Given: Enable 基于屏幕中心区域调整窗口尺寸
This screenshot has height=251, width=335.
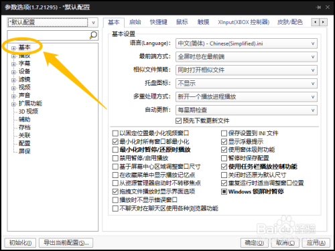Looking at the screenshot, I should [115, 167].
